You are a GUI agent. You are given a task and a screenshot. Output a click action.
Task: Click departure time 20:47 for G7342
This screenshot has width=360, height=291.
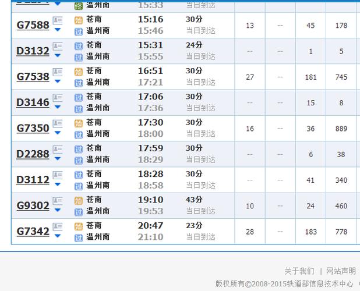pyautogui.click(x=151, y=226)
